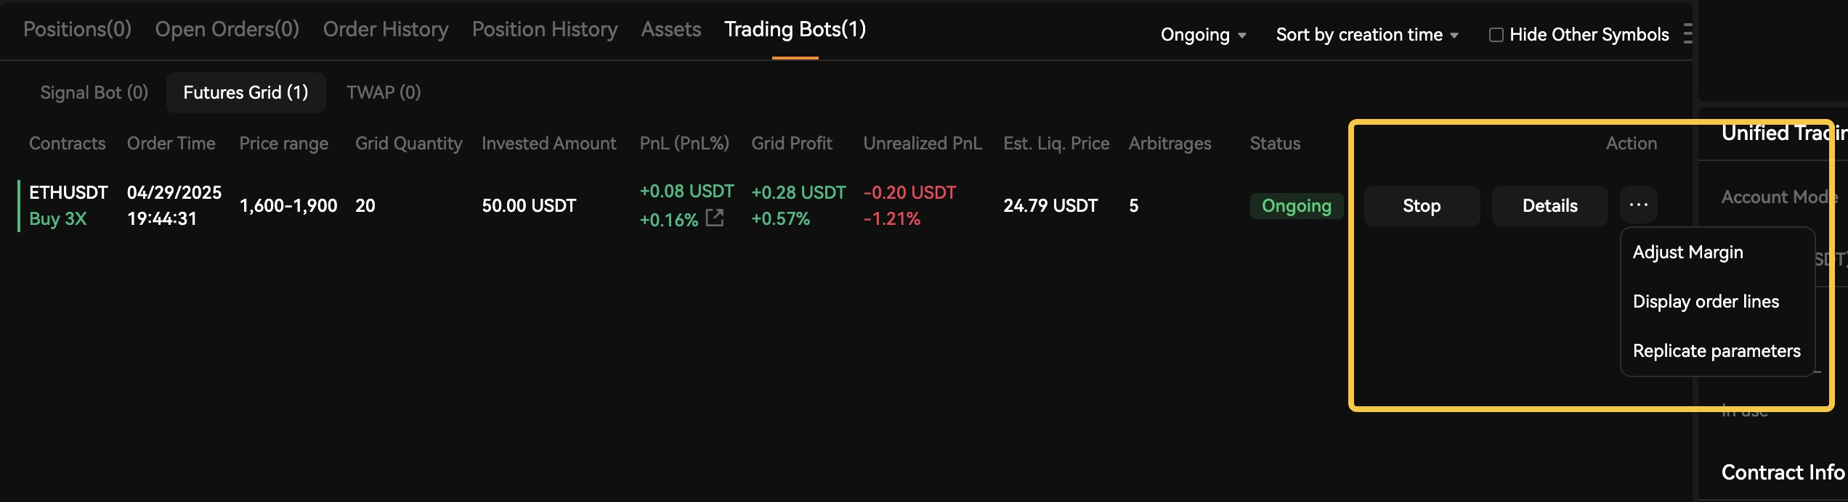
Task: Toggle Hide Other Symbols checkbox
Action: pyautogui.click(x=1496, y=35)
